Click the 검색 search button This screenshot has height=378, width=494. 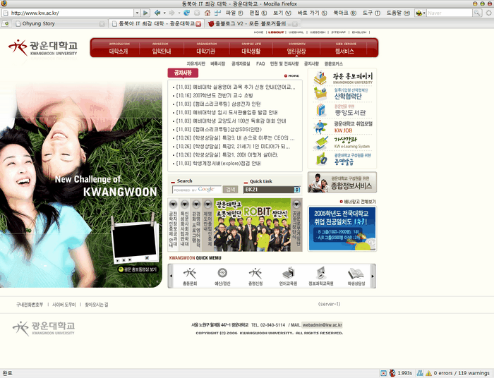[230, 189]
